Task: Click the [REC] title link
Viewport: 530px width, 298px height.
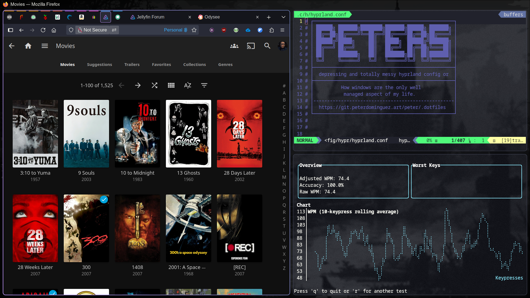Action: [240, 267]
